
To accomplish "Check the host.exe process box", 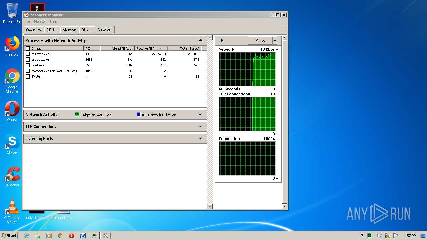I will click(28, 65).
